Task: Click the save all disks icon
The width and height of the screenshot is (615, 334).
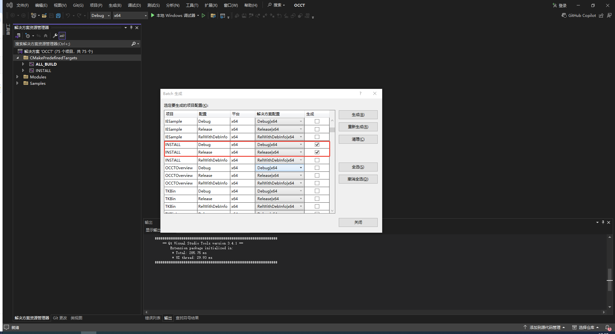Action: click(58, 15)
